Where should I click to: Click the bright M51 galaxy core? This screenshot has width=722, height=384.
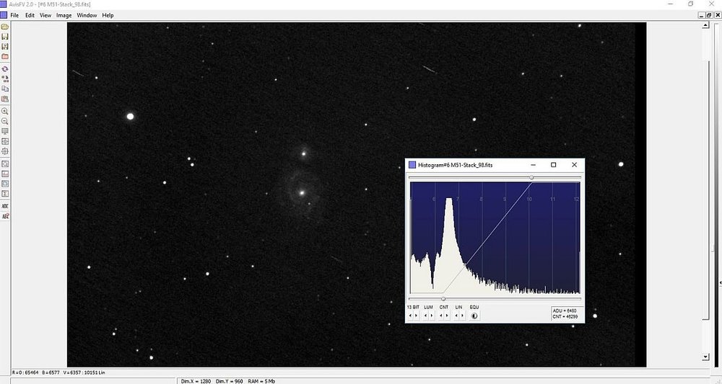tap(302, 193)
